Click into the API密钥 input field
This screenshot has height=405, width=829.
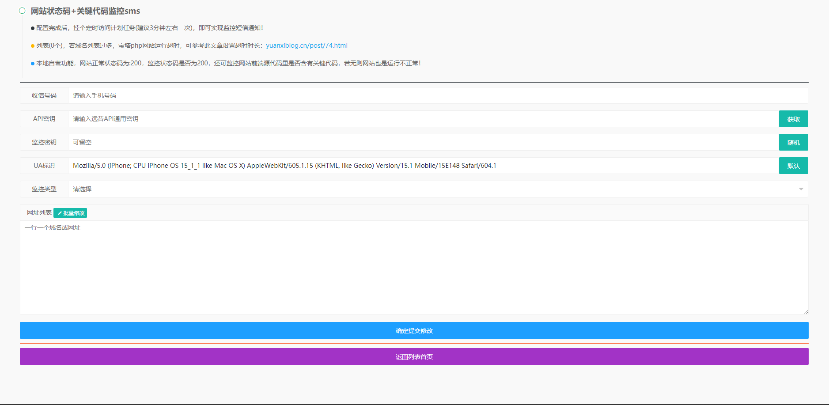pos(423,119)
